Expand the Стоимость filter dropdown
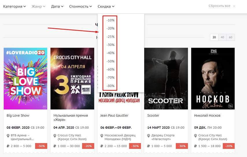The image size is (247, 157). [80, 6]
